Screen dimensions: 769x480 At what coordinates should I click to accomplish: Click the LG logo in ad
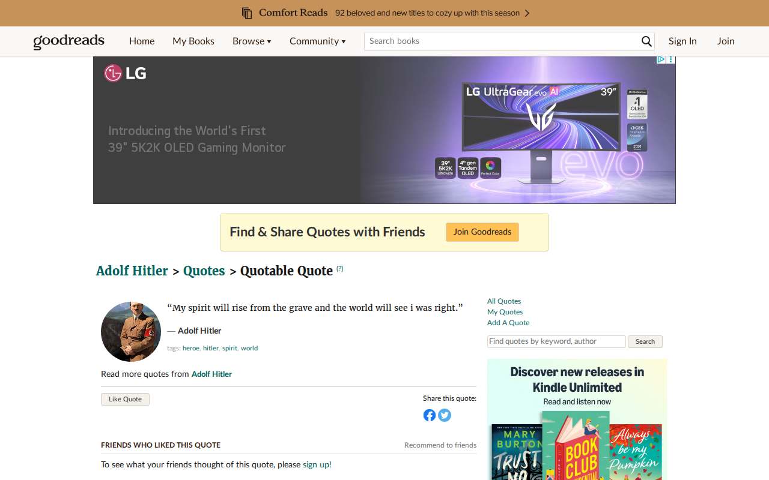point(126,73)
